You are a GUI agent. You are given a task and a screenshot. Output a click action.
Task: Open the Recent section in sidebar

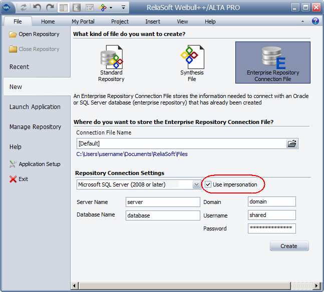(x=20, y=66)
